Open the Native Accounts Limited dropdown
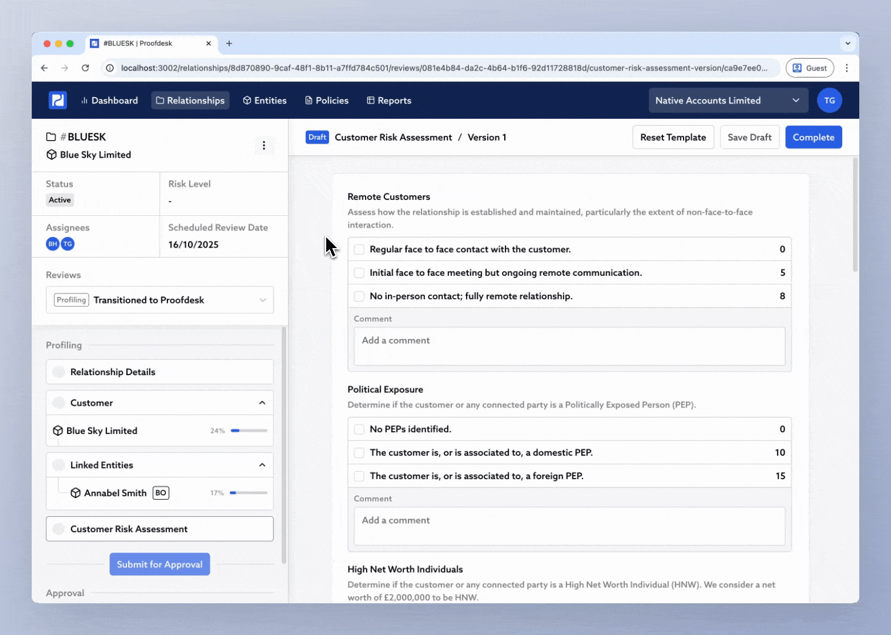 click(x=728, y=101)
